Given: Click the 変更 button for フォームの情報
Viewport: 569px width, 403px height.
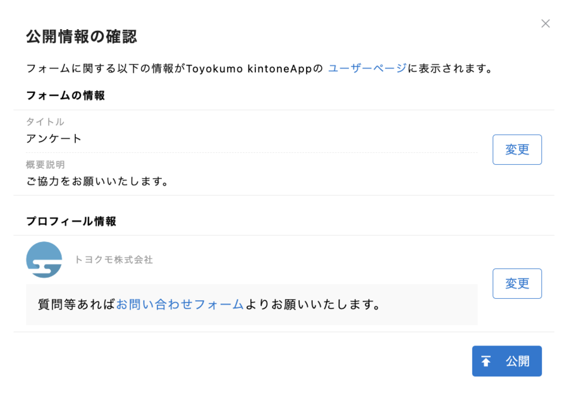Looking at the screenshot, I should (x=517, y=150).
